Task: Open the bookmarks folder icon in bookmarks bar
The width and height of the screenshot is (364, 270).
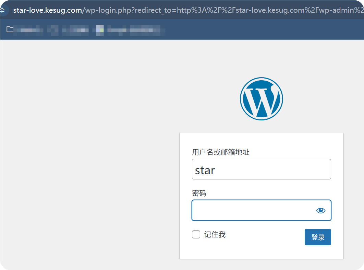Action: 10,30
